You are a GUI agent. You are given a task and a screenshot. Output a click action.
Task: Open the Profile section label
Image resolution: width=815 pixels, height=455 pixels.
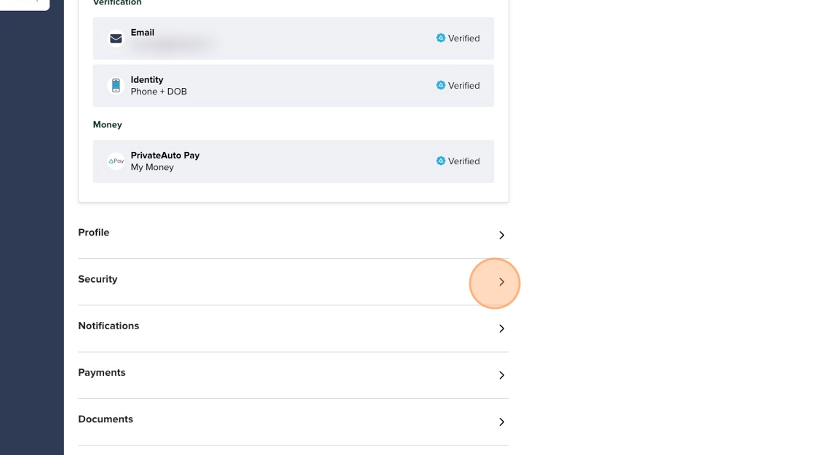94,233
